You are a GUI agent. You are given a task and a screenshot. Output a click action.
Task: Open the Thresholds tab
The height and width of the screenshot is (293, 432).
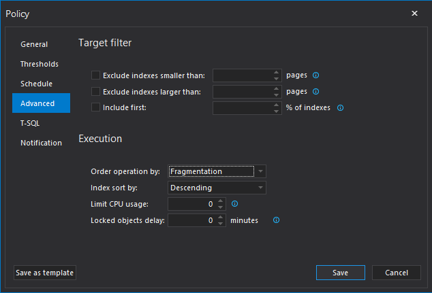[x=40, y=64]
